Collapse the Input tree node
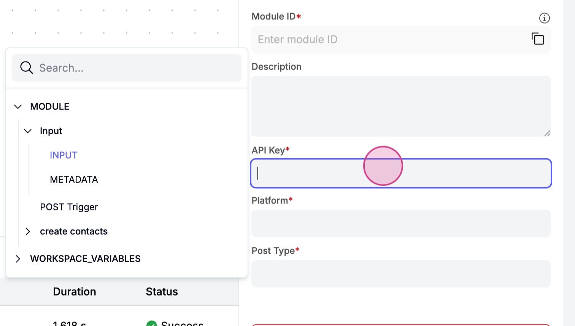Screen dimensions: 575x326 (x=28, y=131)
